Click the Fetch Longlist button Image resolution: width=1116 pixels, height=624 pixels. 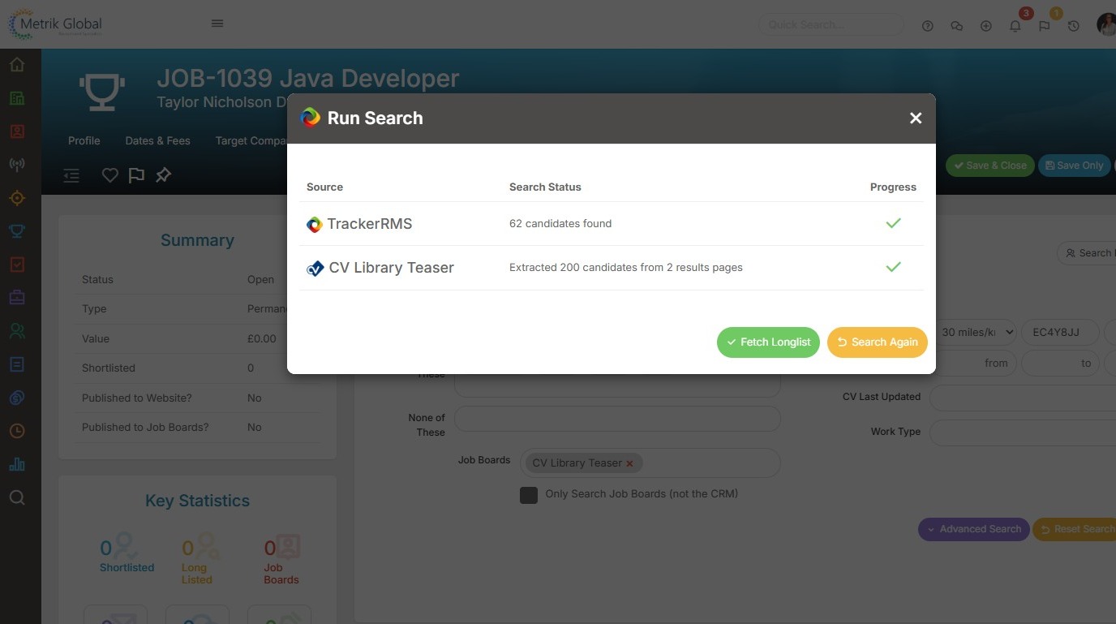point(768,342)
